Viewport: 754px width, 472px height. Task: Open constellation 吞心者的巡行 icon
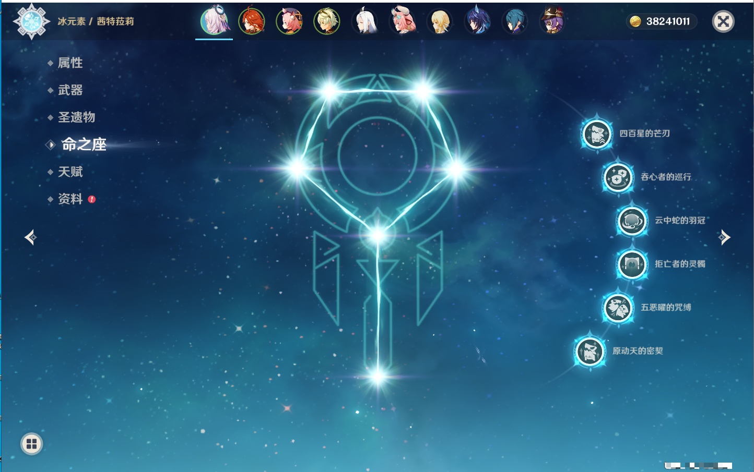618,177
